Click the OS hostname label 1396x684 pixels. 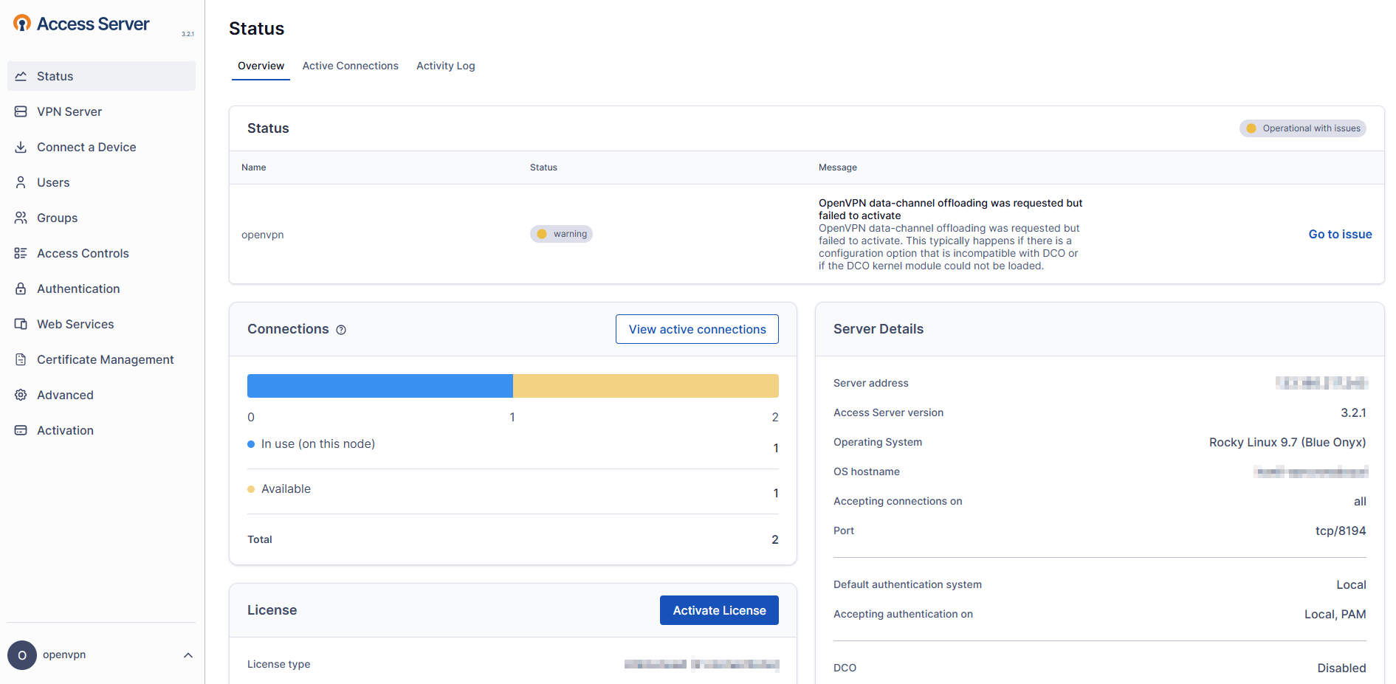tap(866, 471)
